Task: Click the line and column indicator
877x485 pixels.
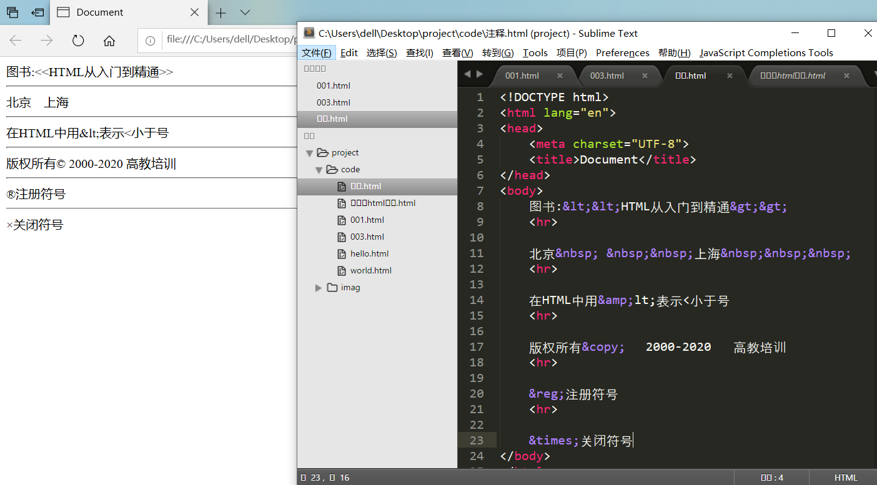Action: pyautogui.click(x=325, y=478)
